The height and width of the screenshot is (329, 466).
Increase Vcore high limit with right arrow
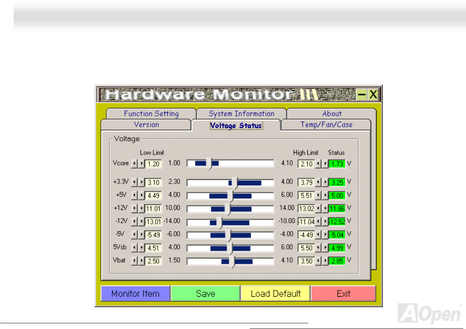point(325,164)
